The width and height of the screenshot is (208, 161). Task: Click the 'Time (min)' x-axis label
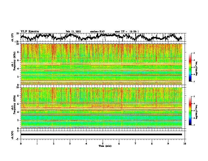(x=105, y=146)
